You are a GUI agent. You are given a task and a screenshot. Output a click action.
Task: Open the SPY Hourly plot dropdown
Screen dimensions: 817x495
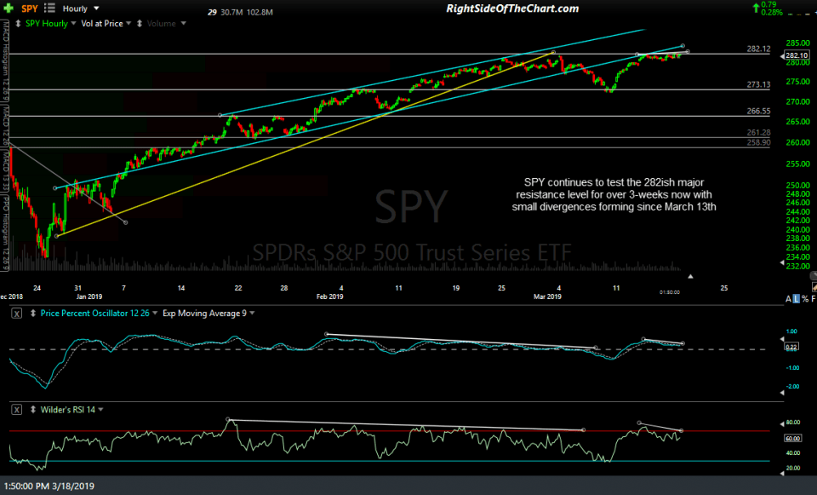click(x=73, y=24)
